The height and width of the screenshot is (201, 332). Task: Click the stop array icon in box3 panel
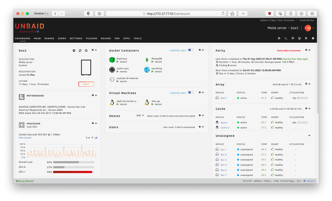tap(74, 50)
